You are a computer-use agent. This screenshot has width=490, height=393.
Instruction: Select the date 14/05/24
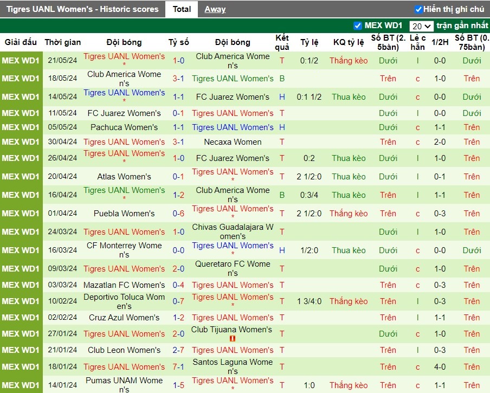click(x=62, y=97)
